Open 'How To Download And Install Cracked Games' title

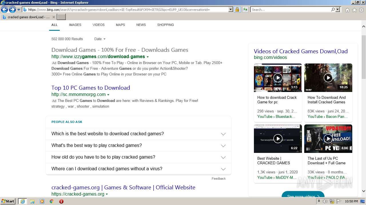point(327,100)
